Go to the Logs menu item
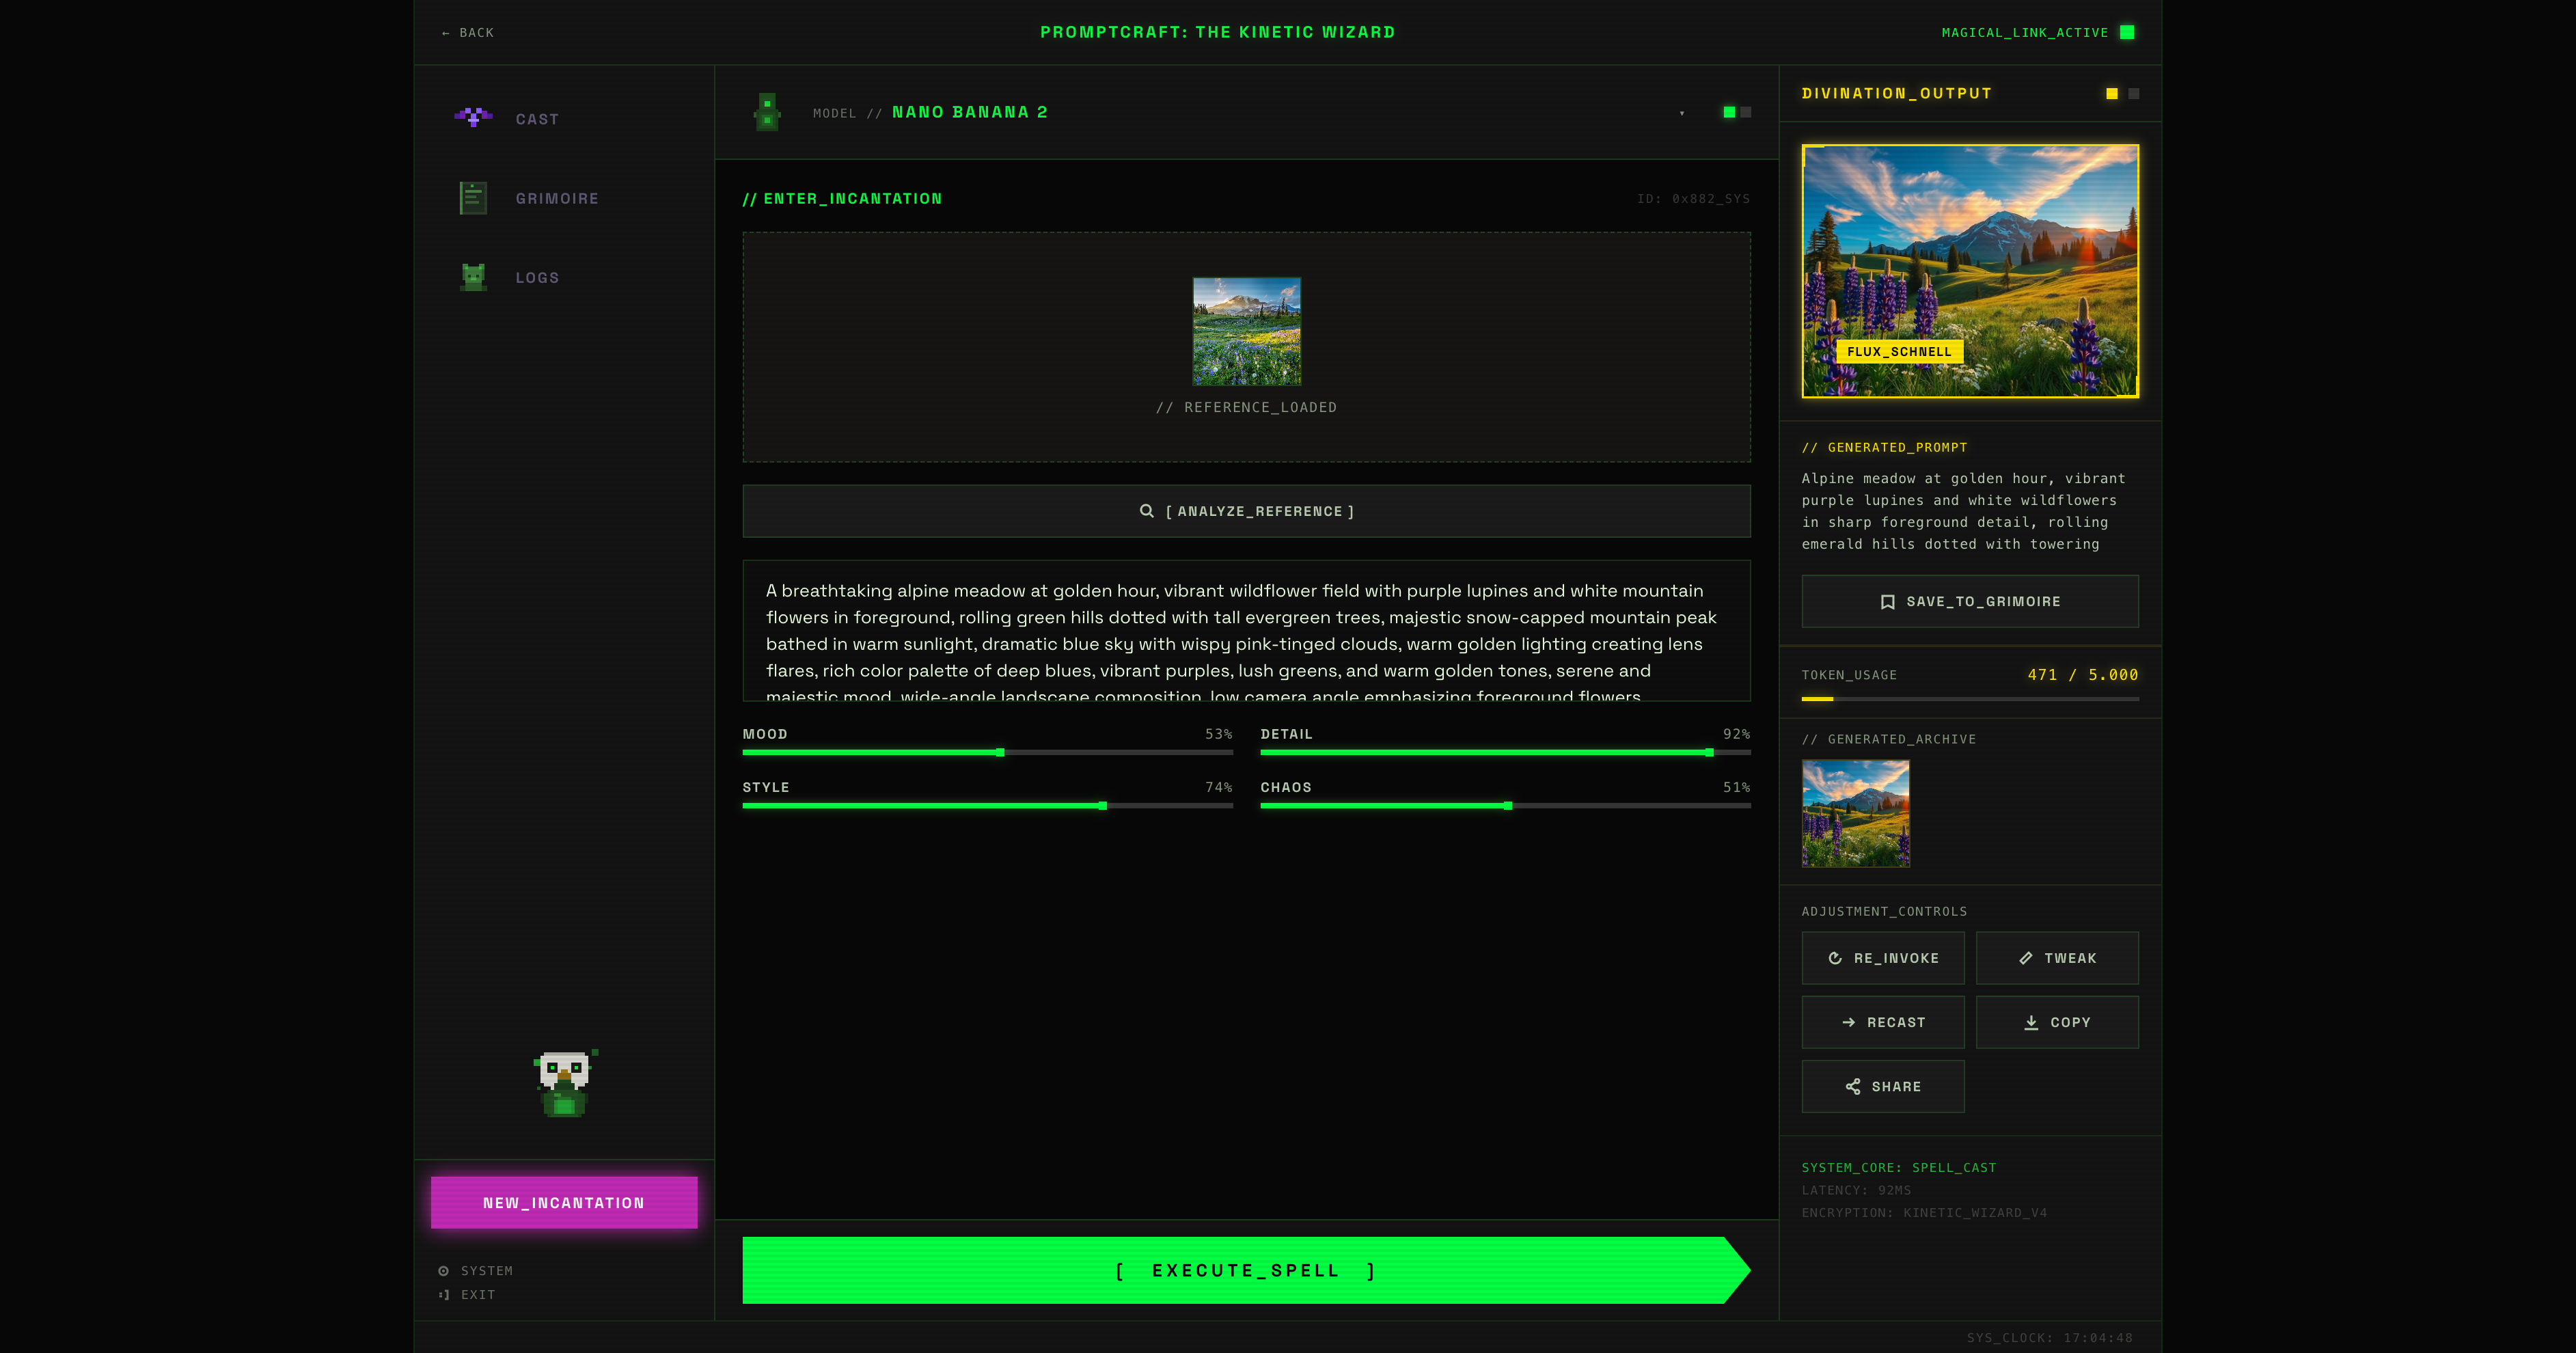This screenshot has height=1353, width=2576. tap(537, 278)
